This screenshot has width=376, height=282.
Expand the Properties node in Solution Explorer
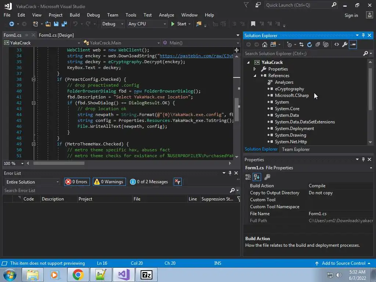click(255, 69)
